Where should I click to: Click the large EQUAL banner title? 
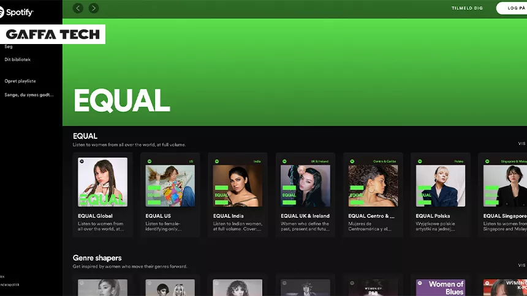pyautogui.click(x=122, y=100)
